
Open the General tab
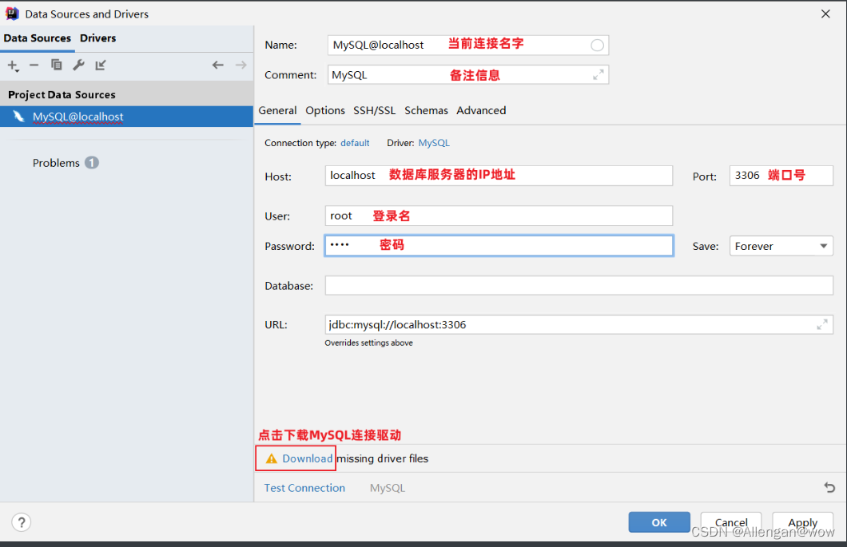pyautogui.click(x=277, y=111)
